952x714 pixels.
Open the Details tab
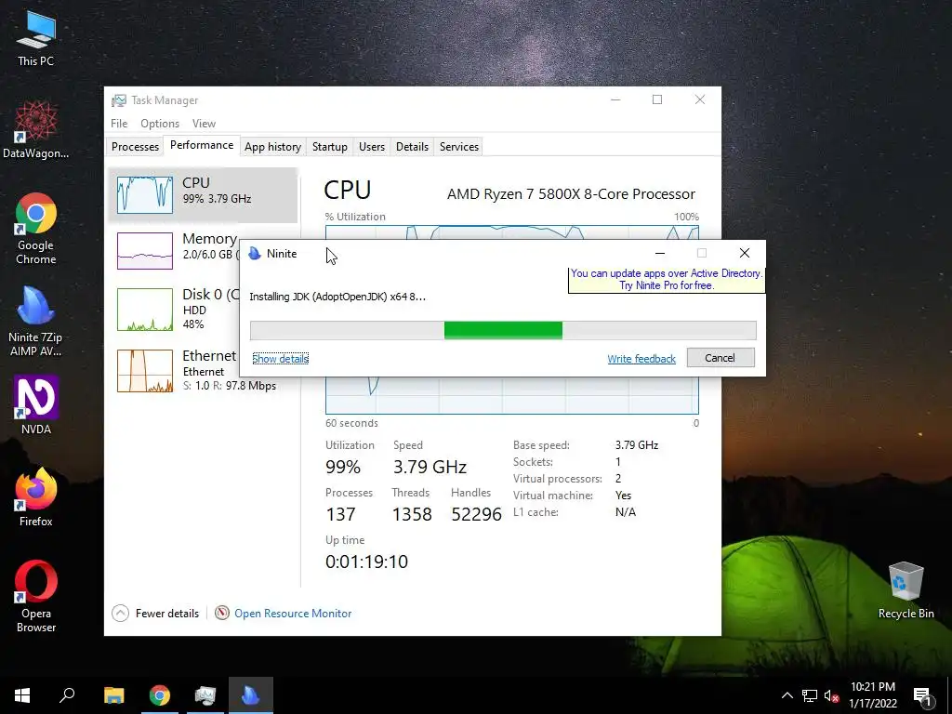click(x=412, y=146)
